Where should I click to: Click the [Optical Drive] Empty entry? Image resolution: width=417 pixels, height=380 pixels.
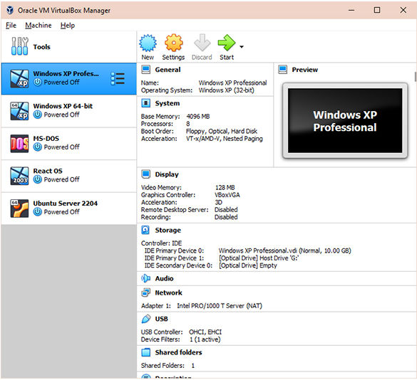tap(248, 265)
